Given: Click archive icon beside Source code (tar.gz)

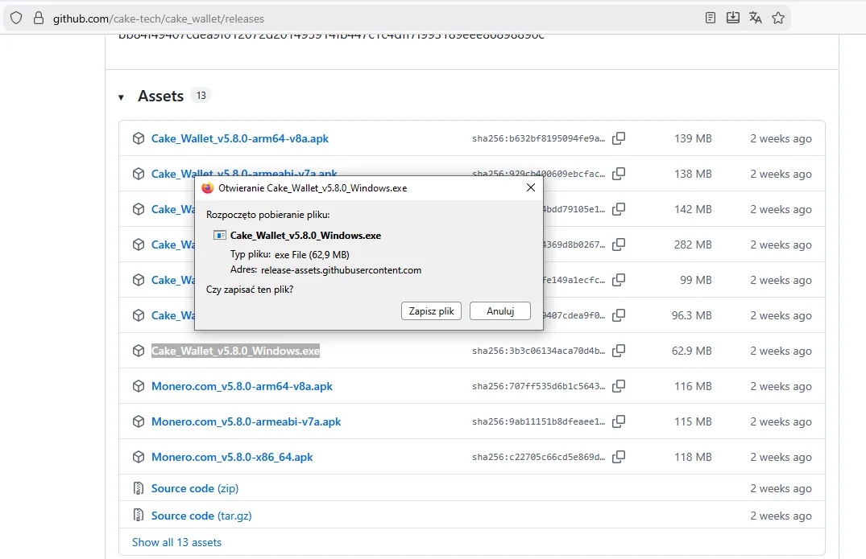Looking at the screenshot, I should click(x=139, y=516).
